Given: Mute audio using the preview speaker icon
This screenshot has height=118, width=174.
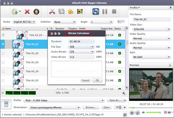Looking at the screenshot, I should (x=144, y=112).
